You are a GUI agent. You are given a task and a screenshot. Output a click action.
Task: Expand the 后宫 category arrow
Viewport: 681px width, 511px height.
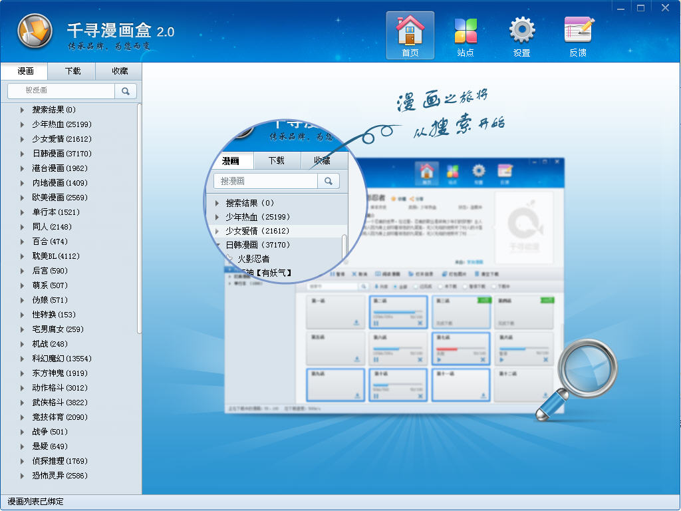coord(22,271)
